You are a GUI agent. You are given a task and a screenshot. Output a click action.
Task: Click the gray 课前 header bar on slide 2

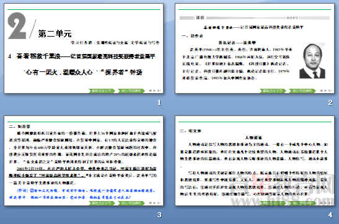click(x=255, y=18)
